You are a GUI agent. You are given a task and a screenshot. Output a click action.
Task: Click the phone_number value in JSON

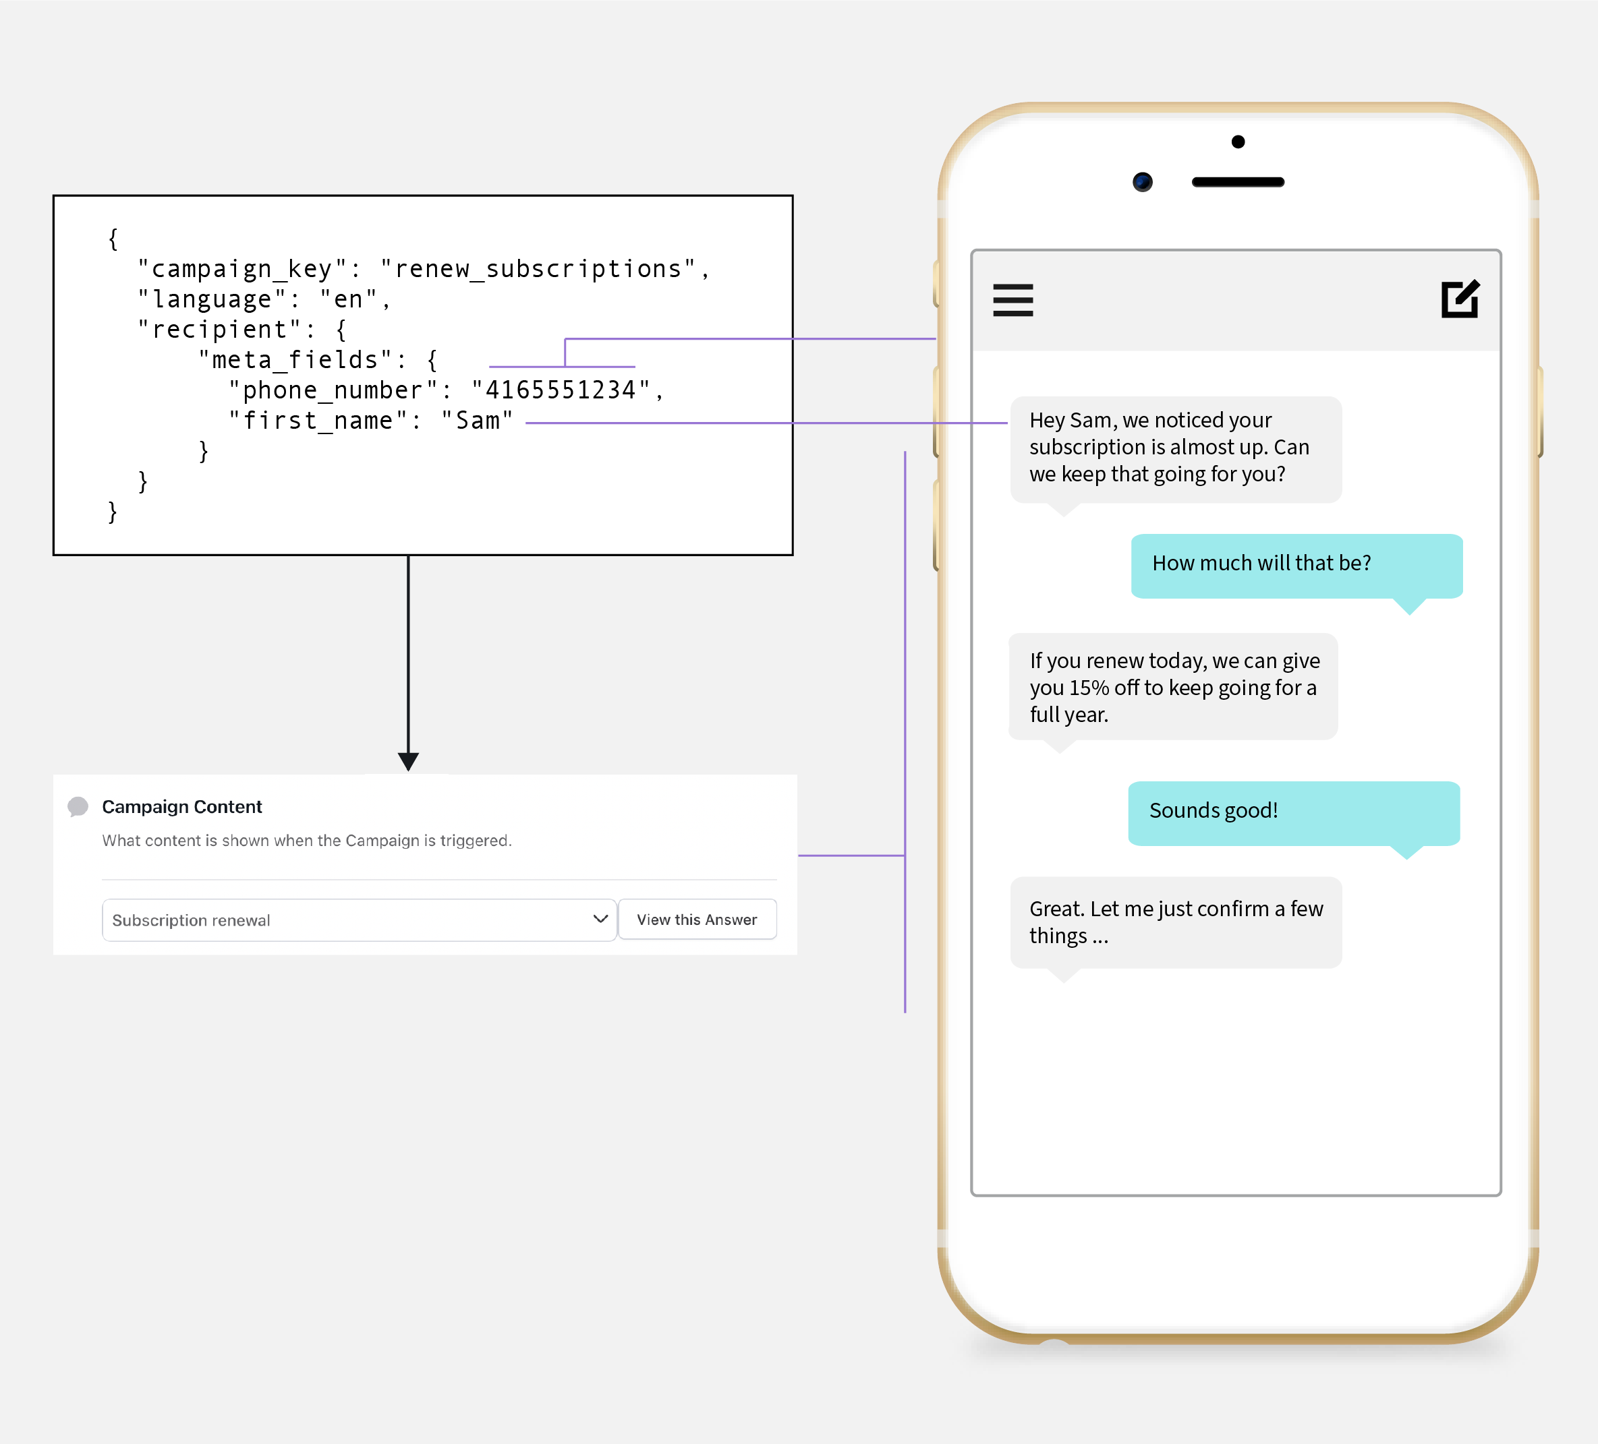pos(561,390)
